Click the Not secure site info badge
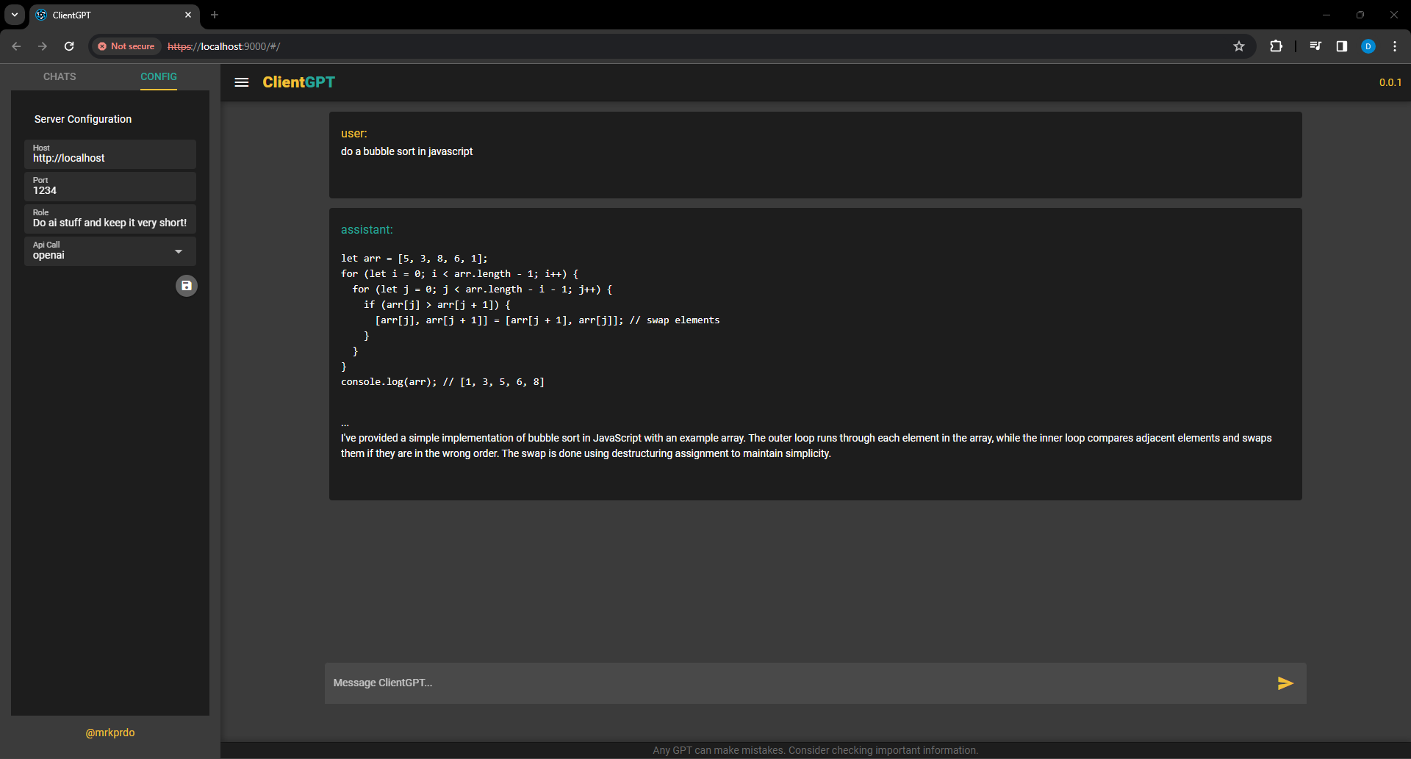The width and height of the screenshot is (1411, 759). pos(126,46)
